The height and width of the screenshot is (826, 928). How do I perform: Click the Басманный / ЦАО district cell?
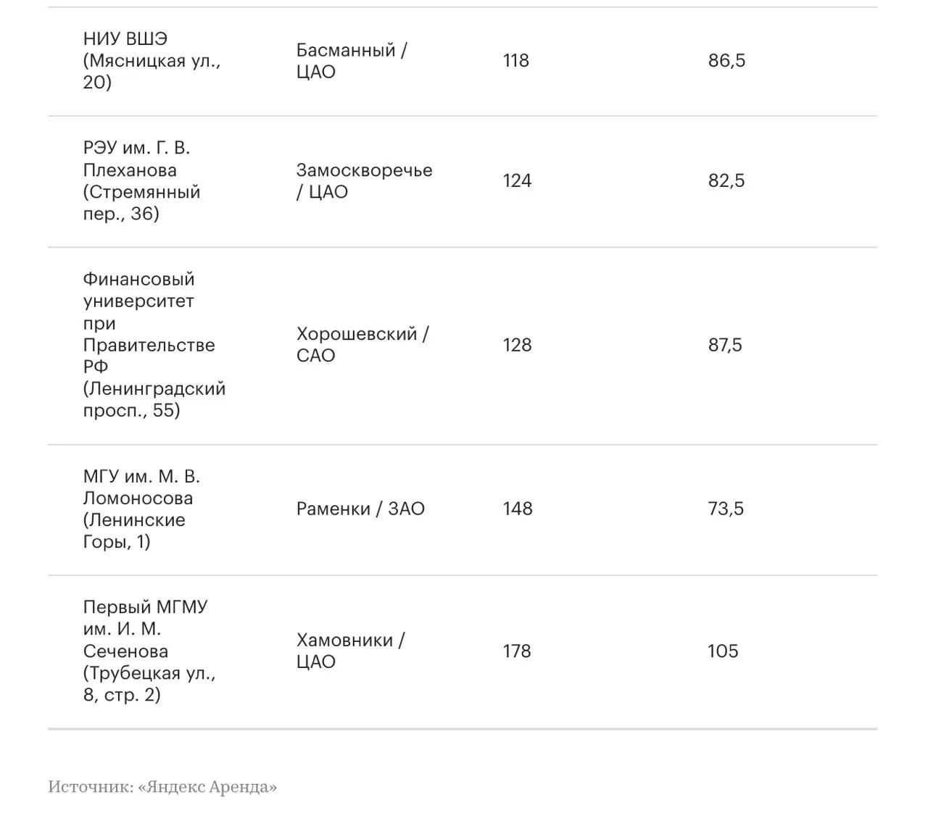(352, 61)
